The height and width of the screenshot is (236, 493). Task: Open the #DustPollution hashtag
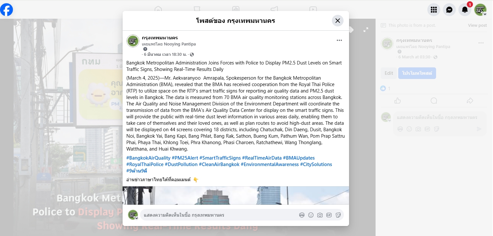pos(181,164)
